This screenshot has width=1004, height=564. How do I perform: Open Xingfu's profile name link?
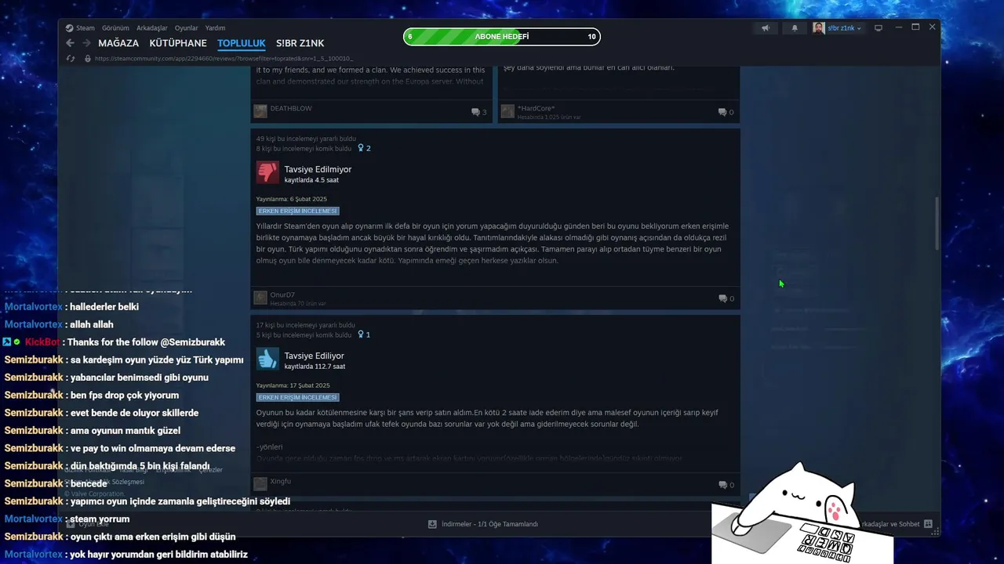click(281, 481)
